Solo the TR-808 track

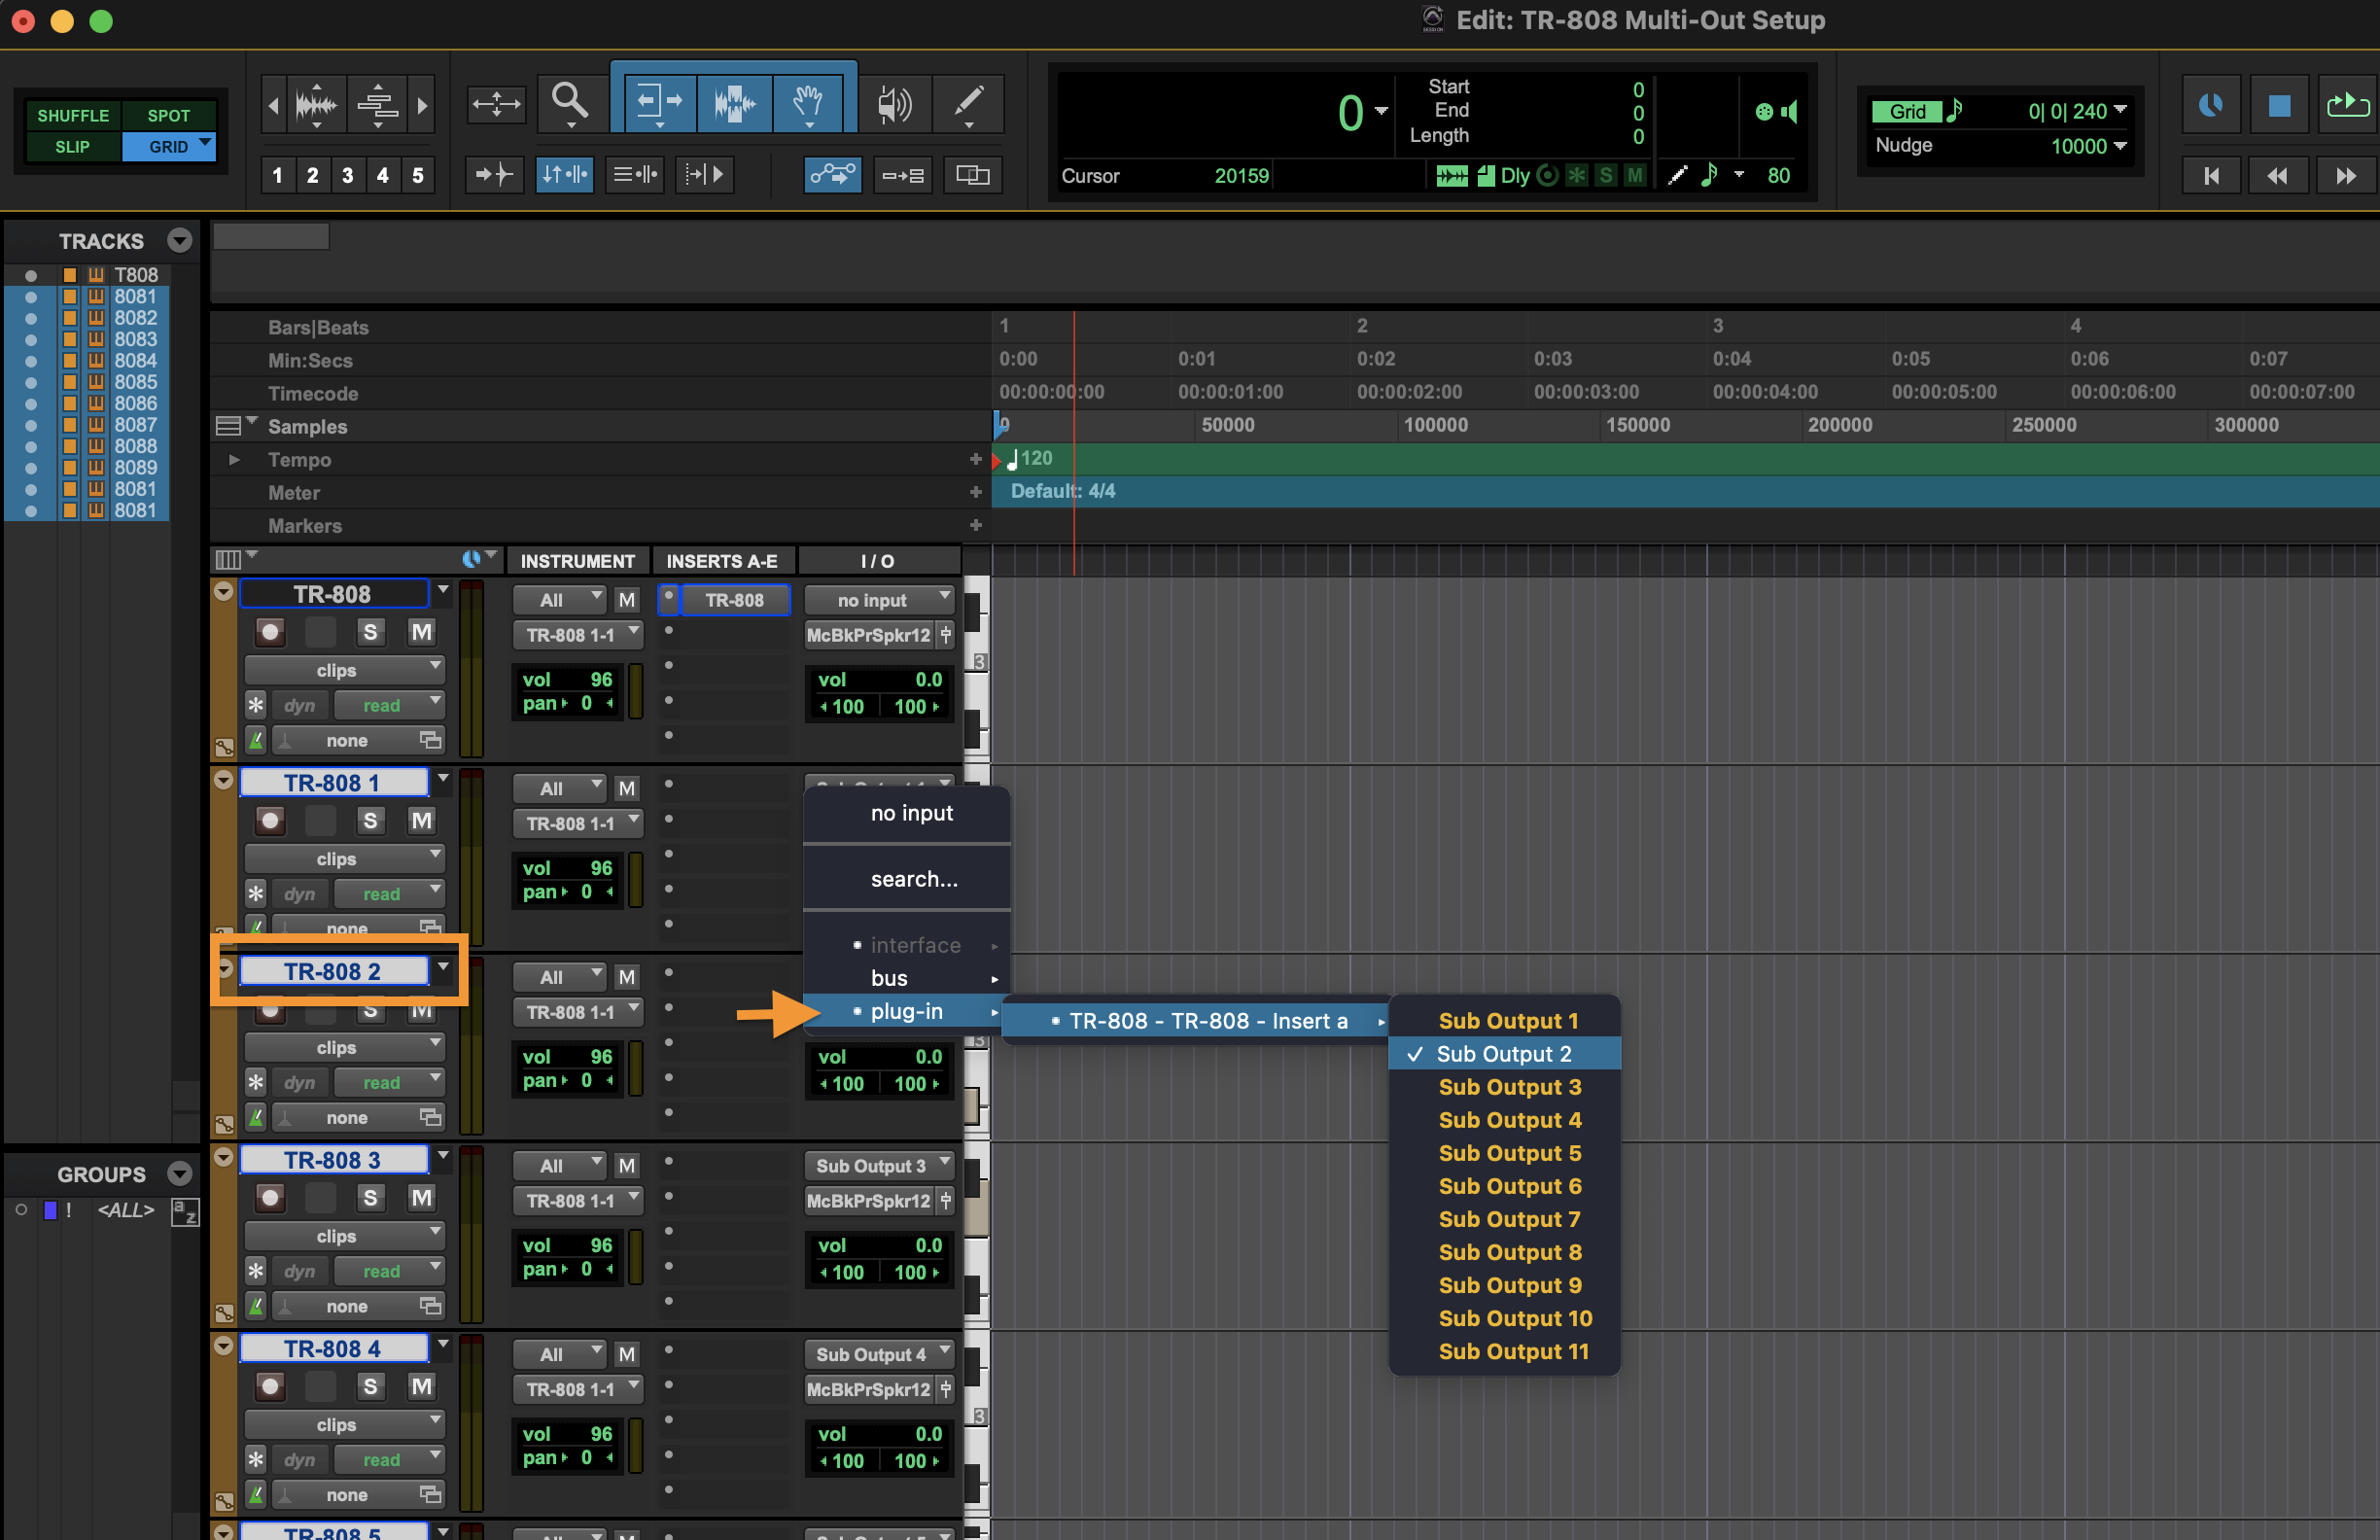(x=371, y=632)
